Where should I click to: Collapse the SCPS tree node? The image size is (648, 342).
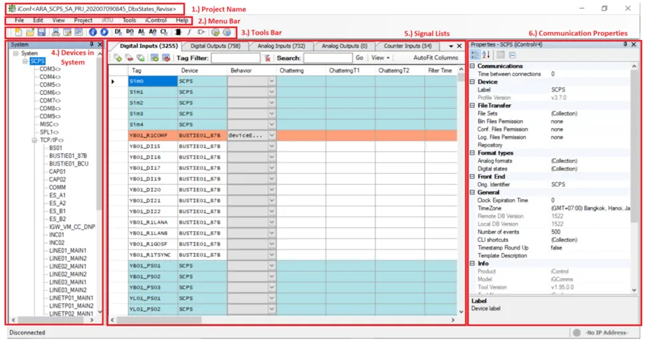tap(25, 61)
